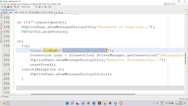The width and height of the screenshot is (188, 106).
Task: Click the Build Project hammer icon
Action: (36, 7)
